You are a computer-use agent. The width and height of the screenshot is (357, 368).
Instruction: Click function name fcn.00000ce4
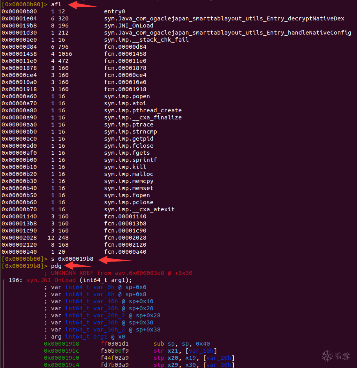click(x=125, y=75)
